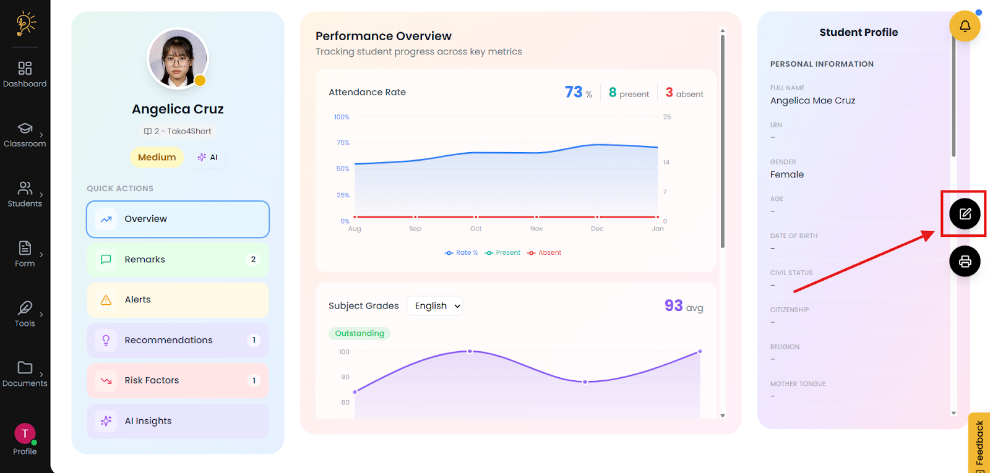Open the Remarks quick action
Image resolution: width=990 pixels, height=473 pixels.
178,260
